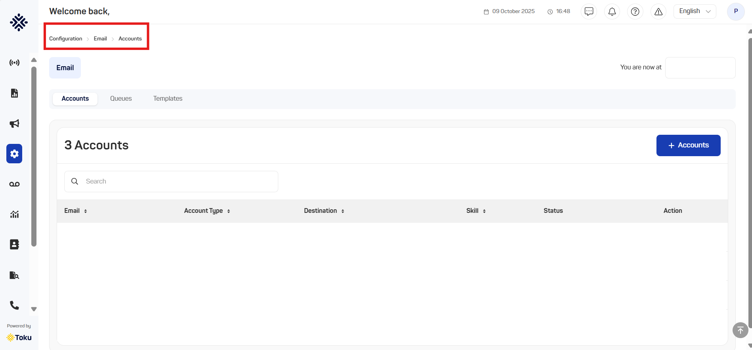This screenshot has height=350, width=752.
Task: Sort table by Email column
Action: coord(86,211)
